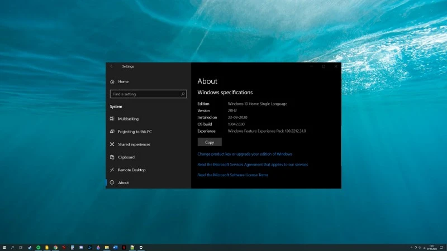Click the version value 20H2

point(232,110)
